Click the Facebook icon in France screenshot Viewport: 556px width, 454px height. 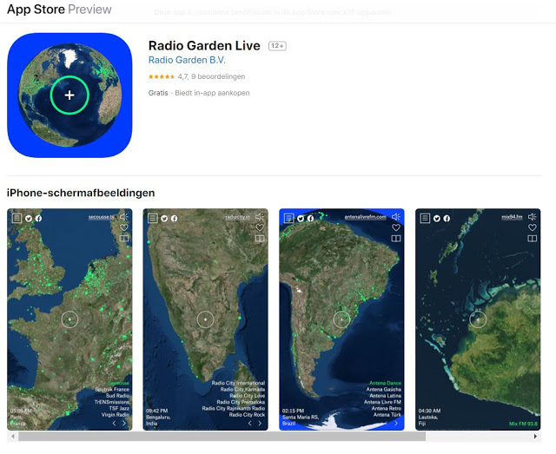point(38,218)
